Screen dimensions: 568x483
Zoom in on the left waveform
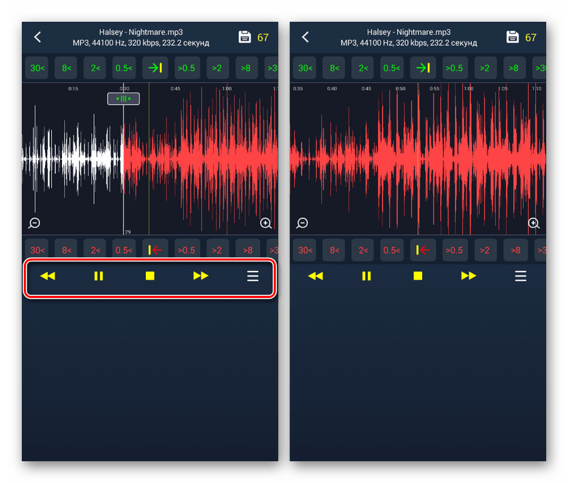point(266,222)
